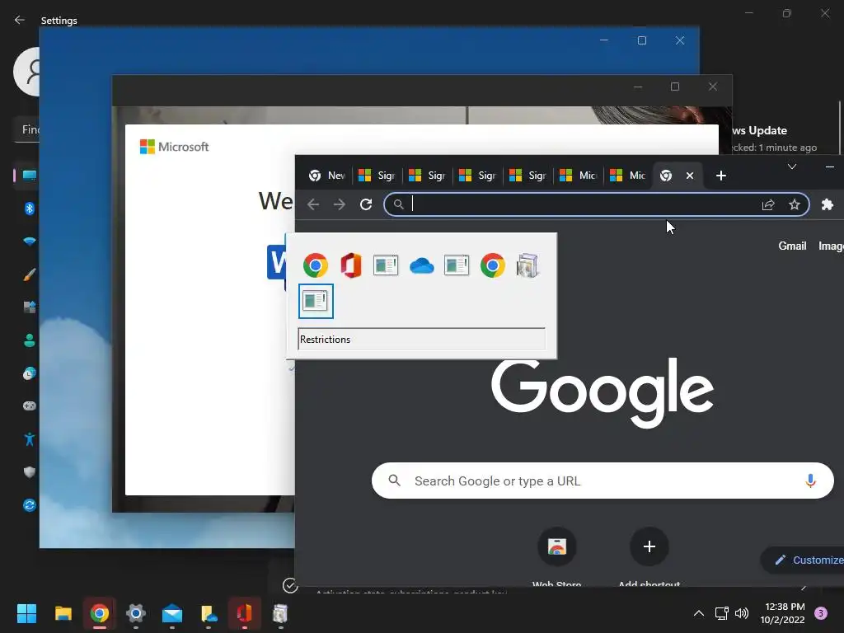Maximize the blue wallpaper window

(641, 40)
